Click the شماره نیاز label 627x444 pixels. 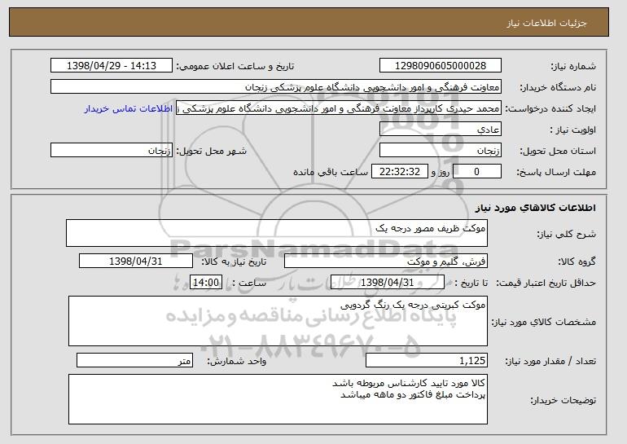[573, 66]
